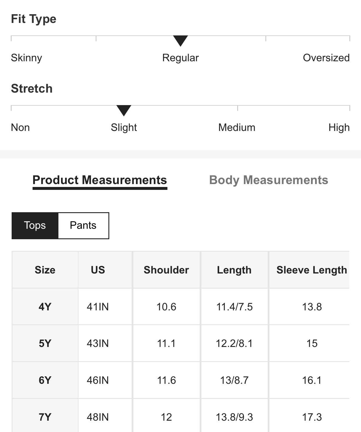Click the Stretch triangle marker
This screenshot has width=361, height=432.
[x=124, y=110]
